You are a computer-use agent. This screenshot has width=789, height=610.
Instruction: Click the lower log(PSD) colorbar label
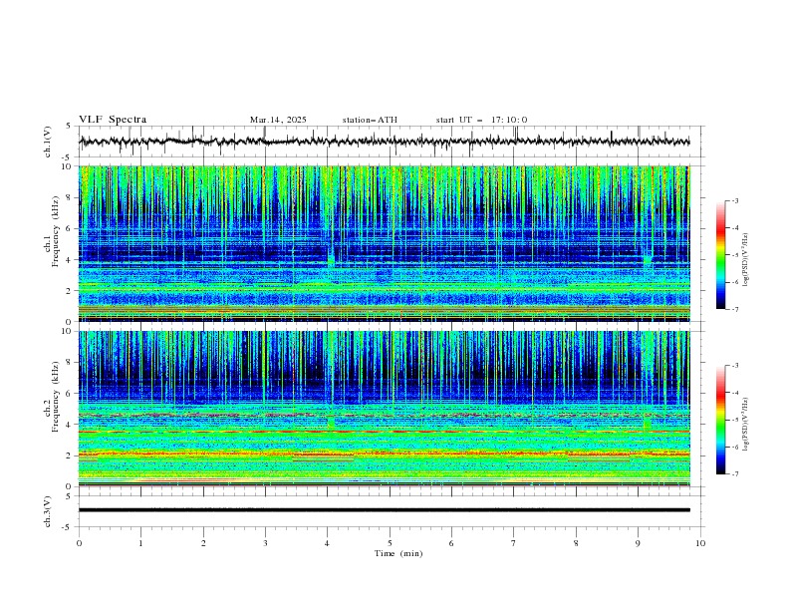click(x=746, y=424)
